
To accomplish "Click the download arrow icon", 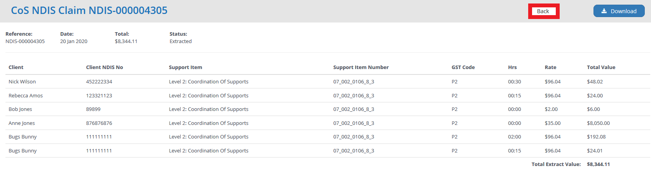I will 604,11.
